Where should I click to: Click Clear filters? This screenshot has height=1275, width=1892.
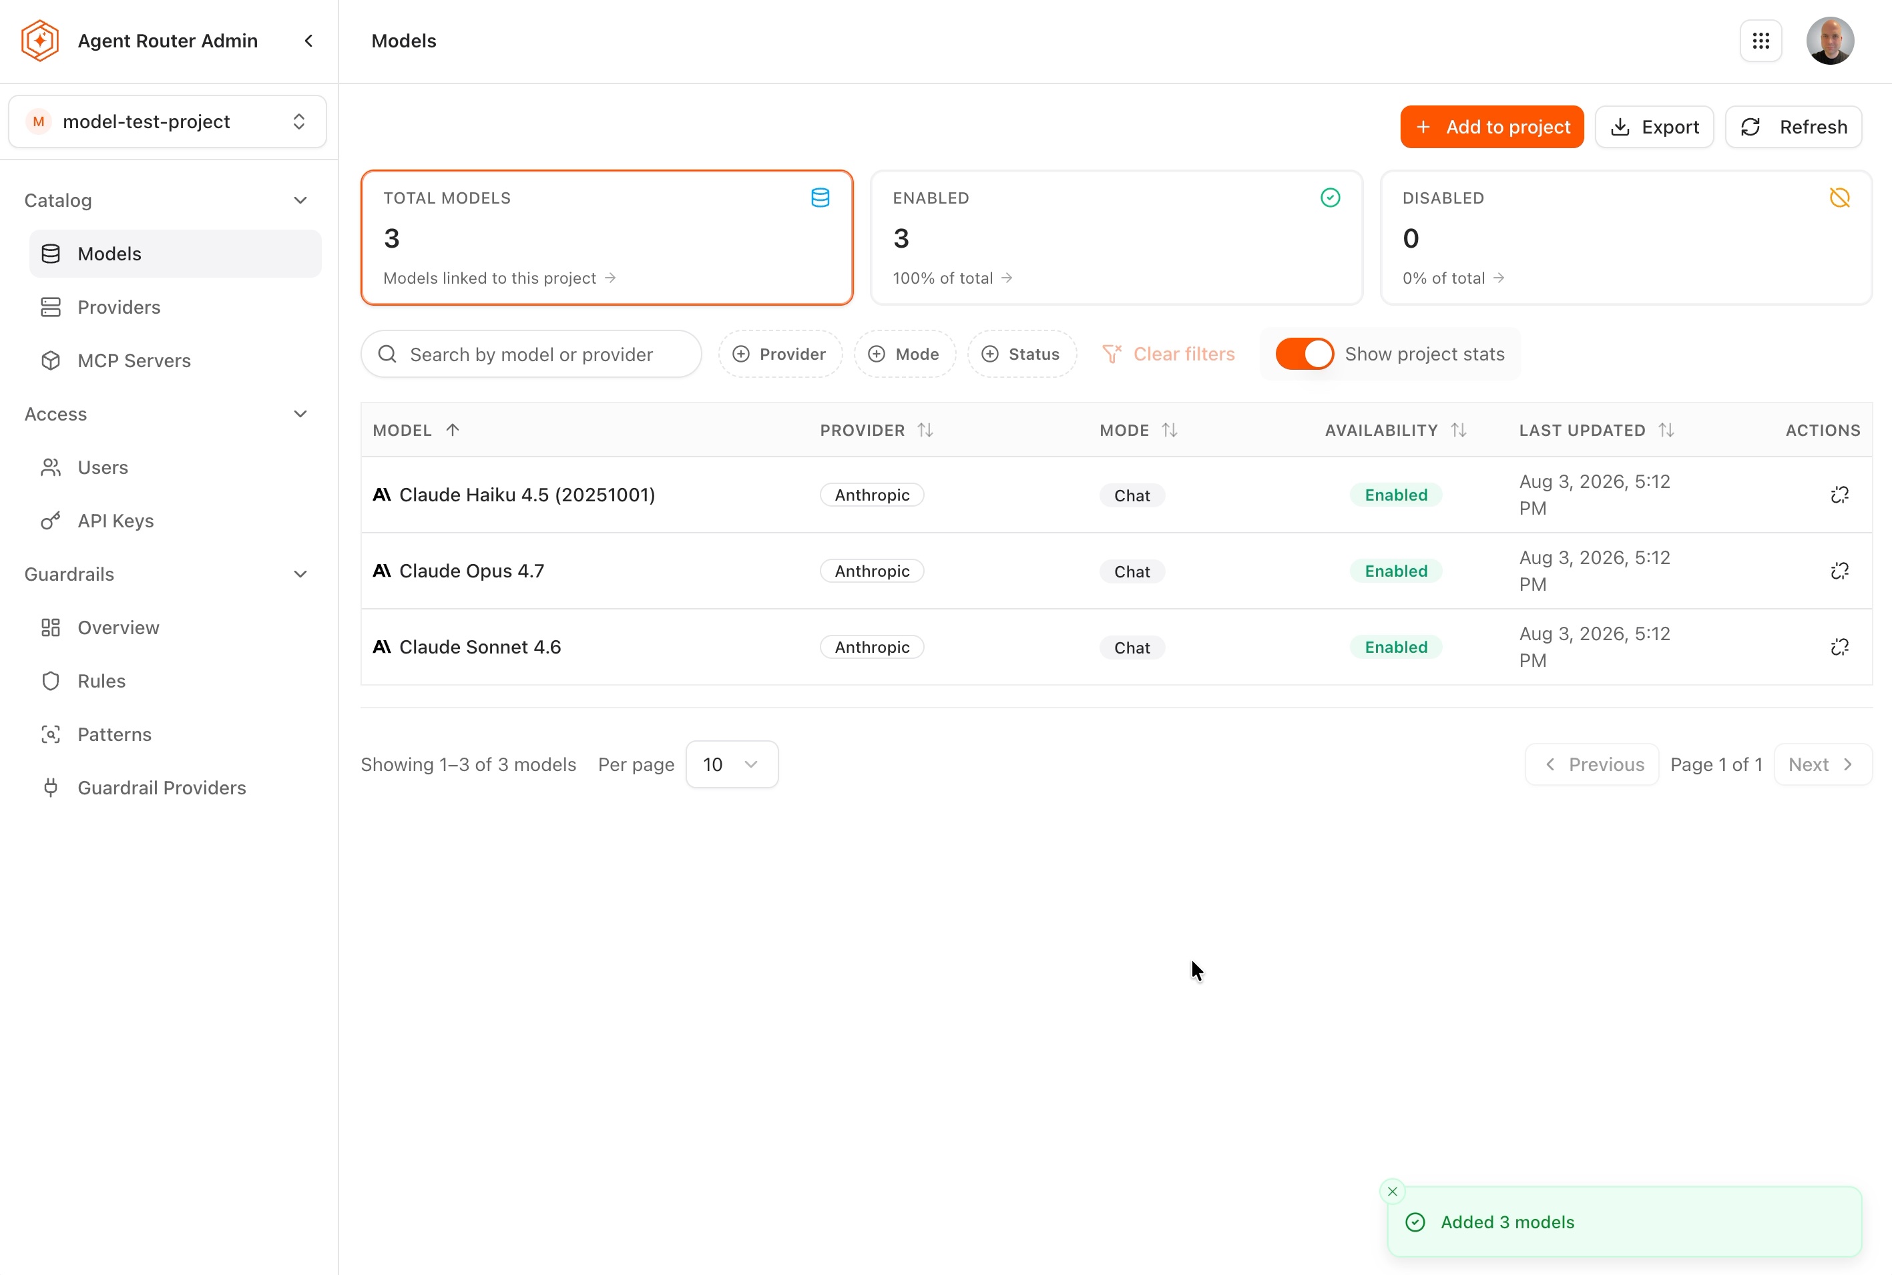tap(1168, 354)
